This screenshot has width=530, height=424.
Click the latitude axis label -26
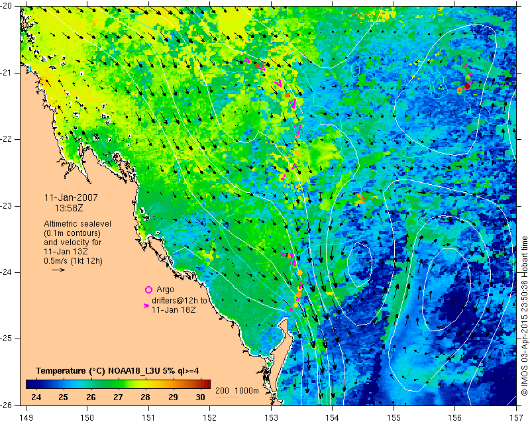(7, 405)
